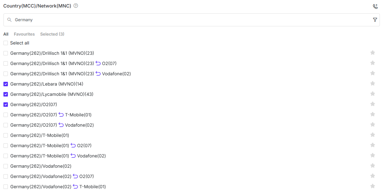Star the Germany Lycamobile (MVNO)(43) row

click(x=373, y=94)
